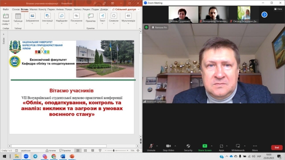Open the Мультимедіа speaker icon
Screen dimensions: 285x160
pyautogui.click(x=128, y=16)
